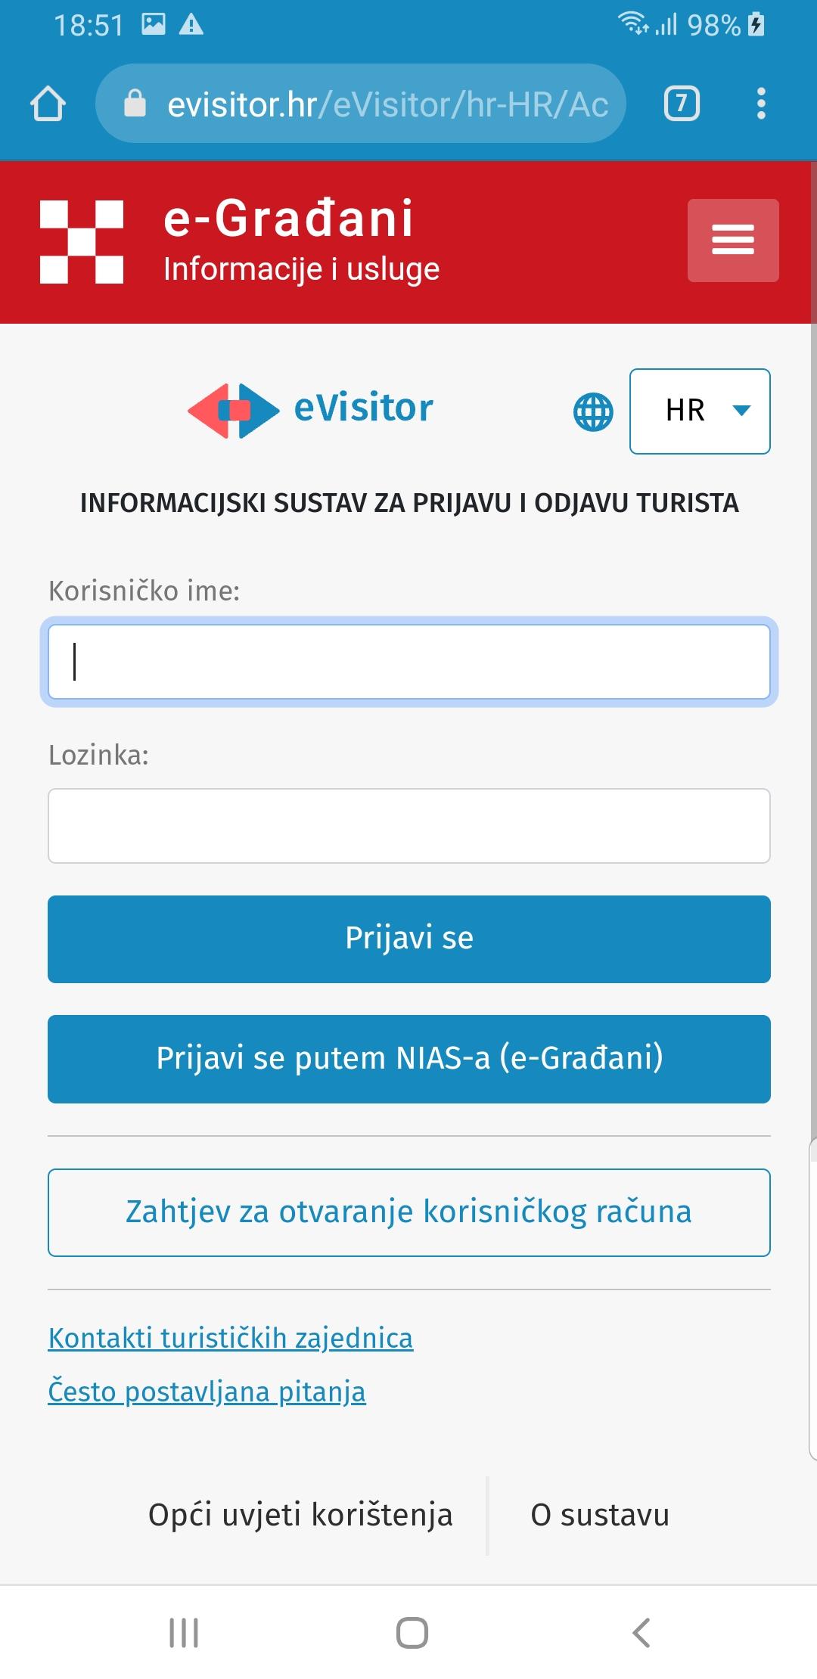The height and width of the screenshot is (1679, 817).
Task: Open Često postavljana pitanja link
Action: click(x=207, y=1392)
